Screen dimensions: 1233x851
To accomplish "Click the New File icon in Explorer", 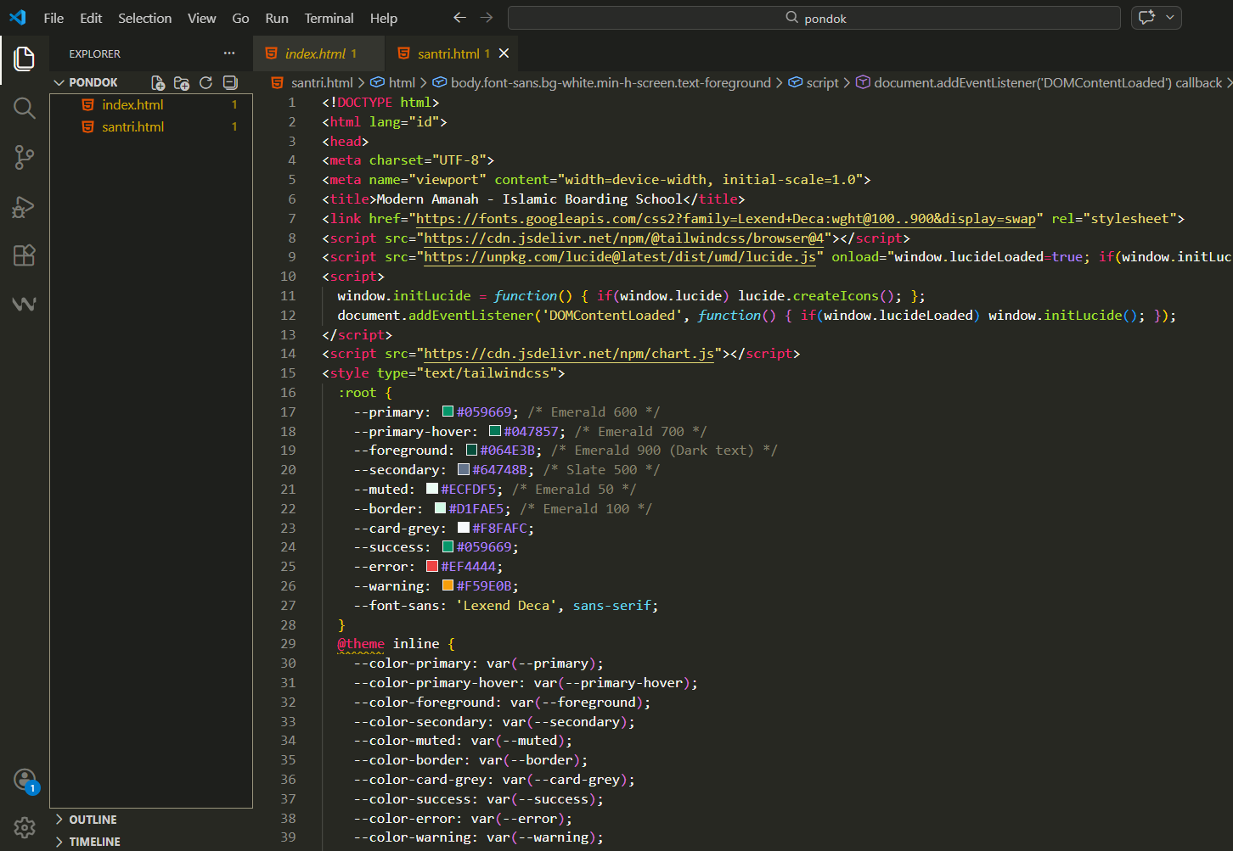I will [158, 82].
